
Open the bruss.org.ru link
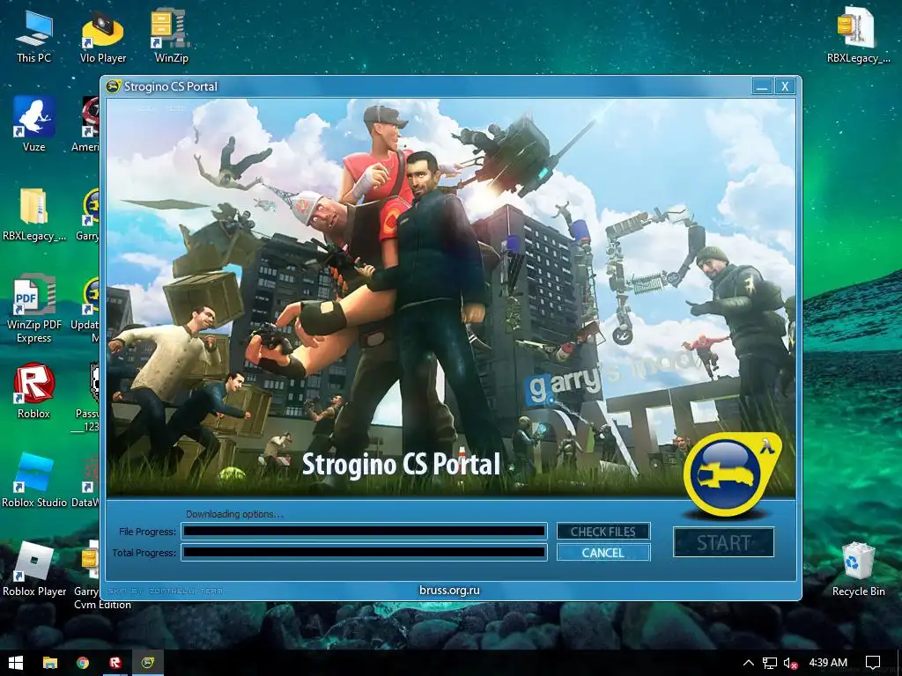449,590
